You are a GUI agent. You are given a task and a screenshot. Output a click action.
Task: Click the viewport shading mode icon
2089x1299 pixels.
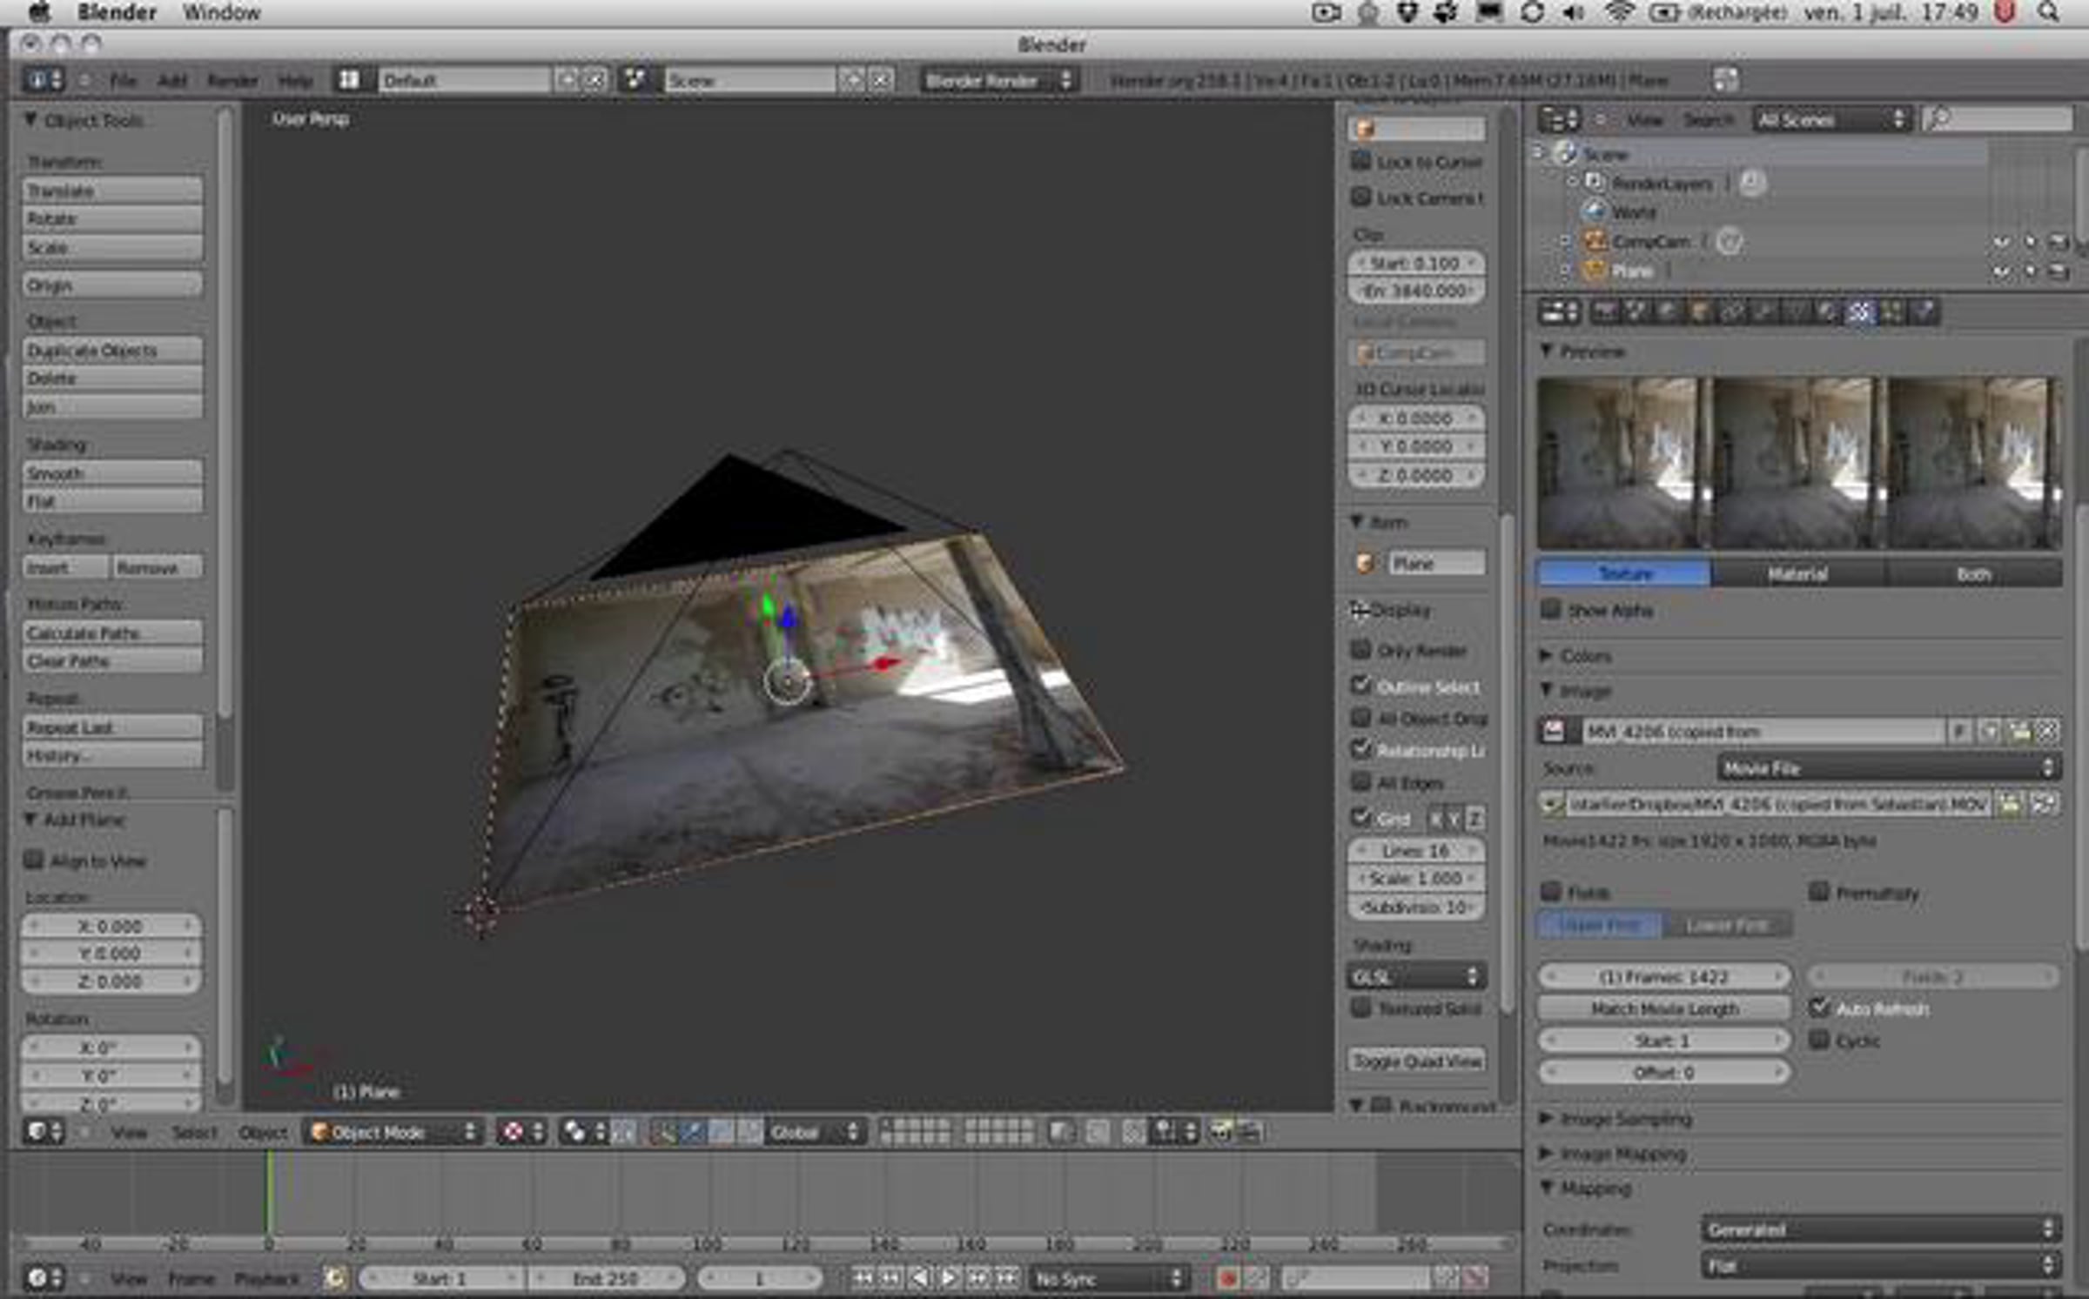(514, 1132)
